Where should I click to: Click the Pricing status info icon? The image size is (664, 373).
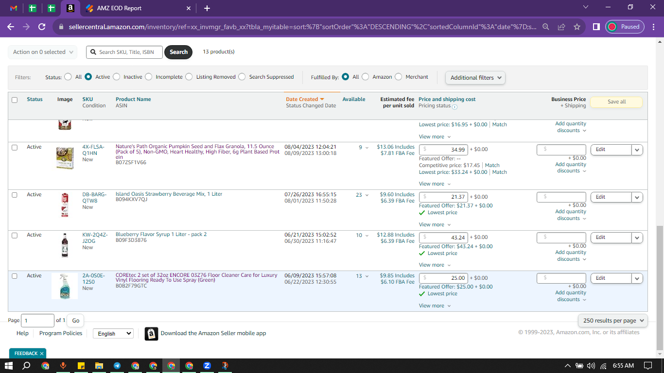pyautogui.click(x=455, y=106)
